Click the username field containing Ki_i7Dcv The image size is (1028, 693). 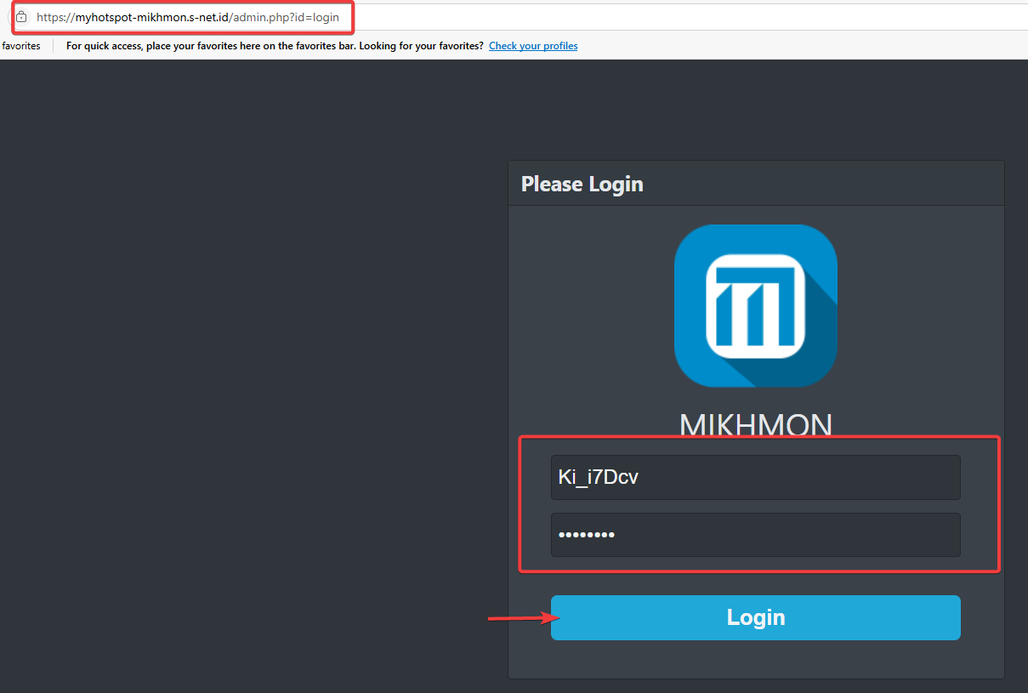(756, 477)
